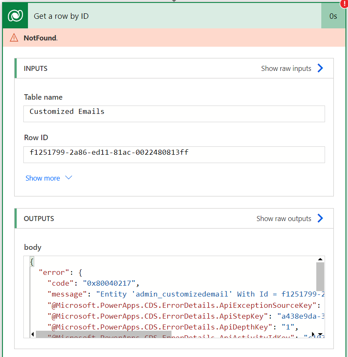Click the Row ID value field
The image size is (348, 357).
(x=174, y=155)
